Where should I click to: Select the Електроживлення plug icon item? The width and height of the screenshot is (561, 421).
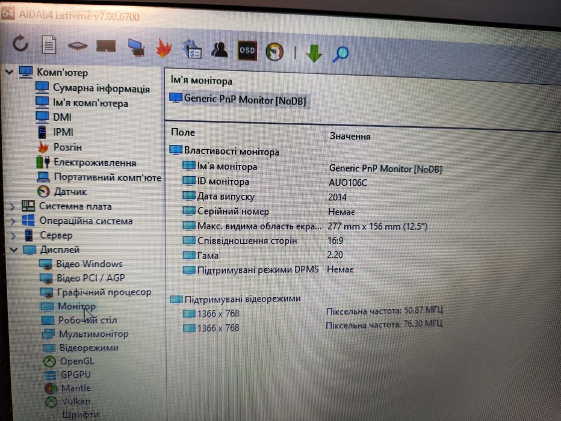43,162
